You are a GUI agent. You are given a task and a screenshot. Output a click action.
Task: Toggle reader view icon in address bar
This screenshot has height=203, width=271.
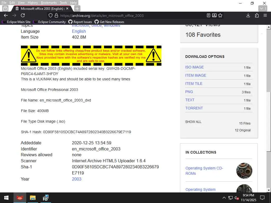tap(209, 15)
